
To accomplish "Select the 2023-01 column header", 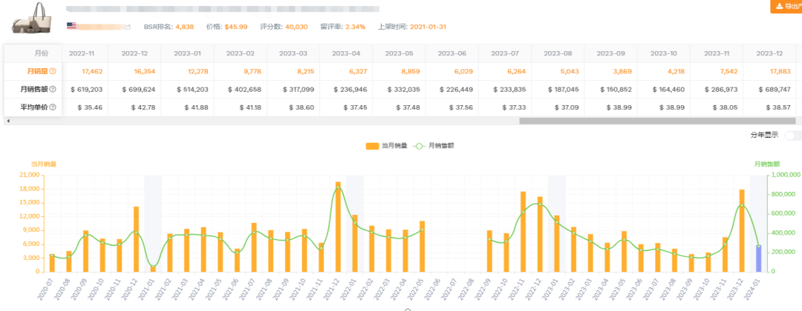I will pyautogui.click(x=187, y=53).
